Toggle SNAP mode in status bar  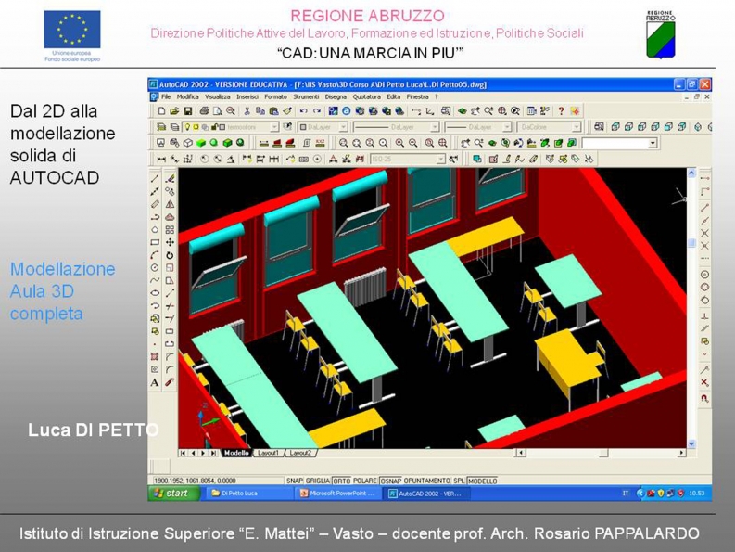tap(295, 481)
